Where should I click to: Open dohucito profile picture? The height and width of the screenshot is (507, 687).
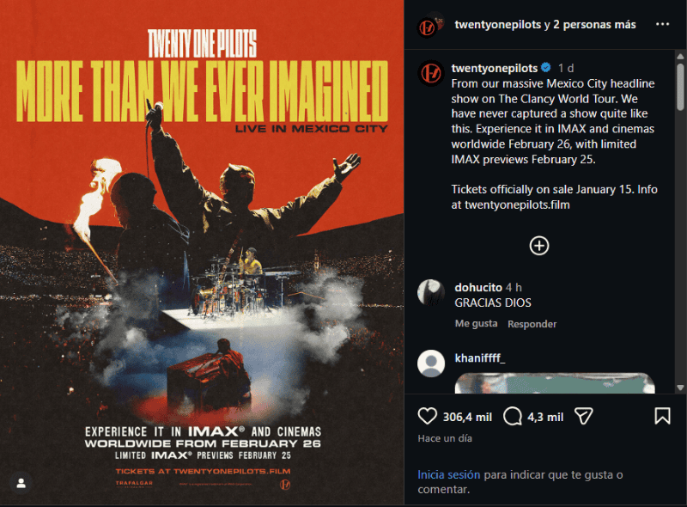coord(431,292)
